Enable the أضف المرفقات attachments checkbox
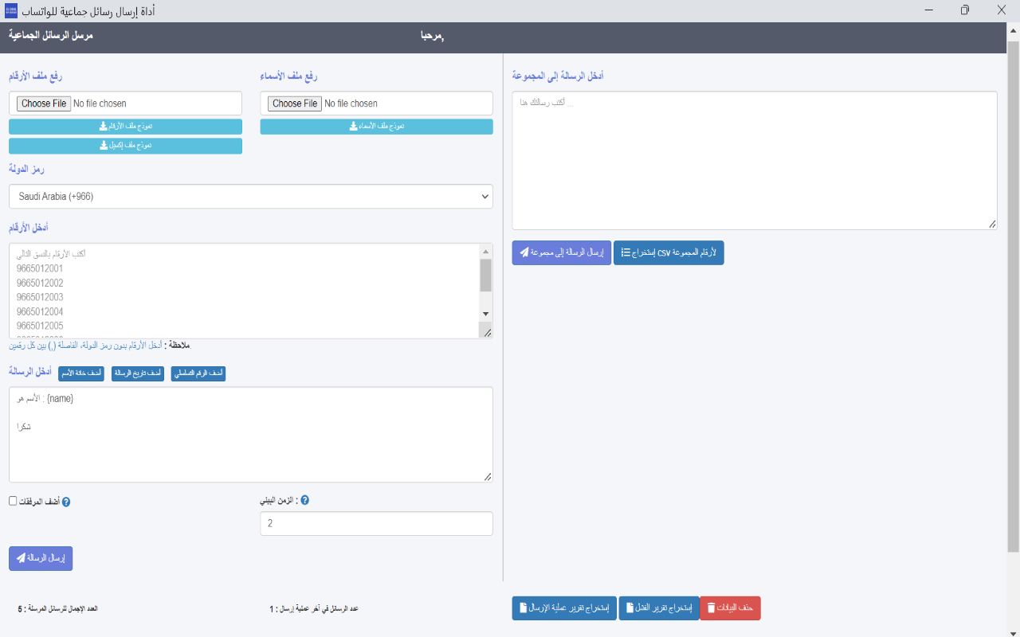Viewport: 1020px width, 637px height. 13,501
